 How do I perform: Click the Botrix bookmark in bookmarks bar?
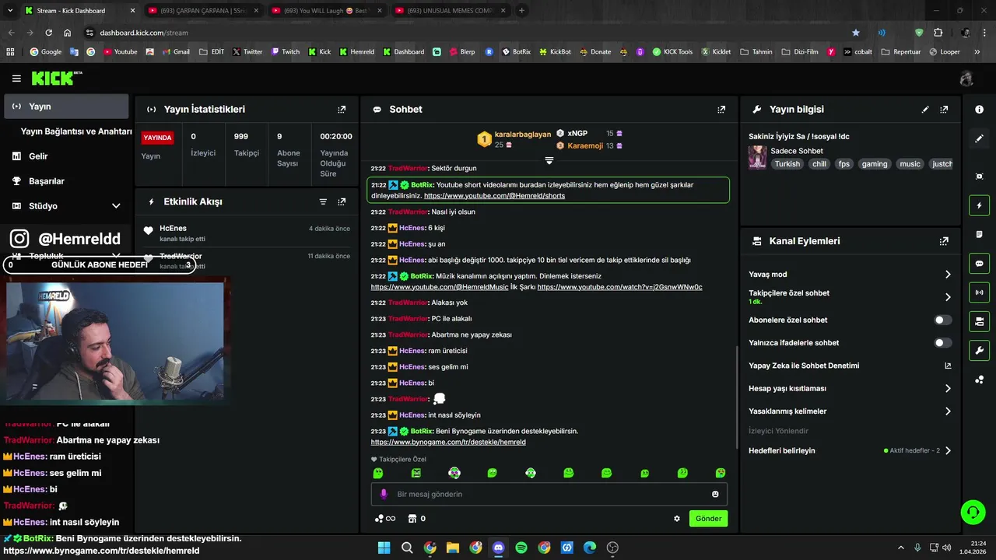coord(517,52)
